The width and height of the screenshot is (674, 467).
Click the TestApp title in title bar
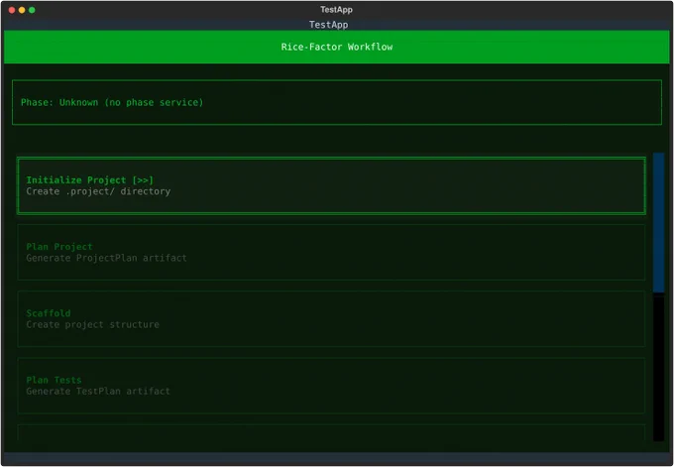(x=336, y=10)
